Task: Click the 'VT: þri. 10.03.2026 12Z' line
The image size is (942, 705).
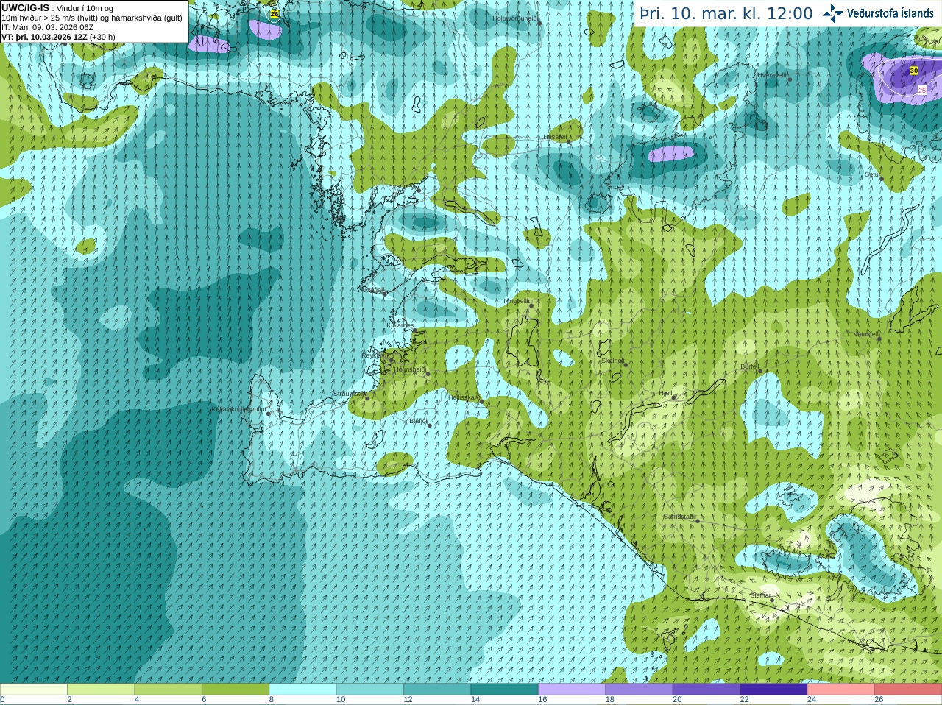Action: (x=45, y=37)
